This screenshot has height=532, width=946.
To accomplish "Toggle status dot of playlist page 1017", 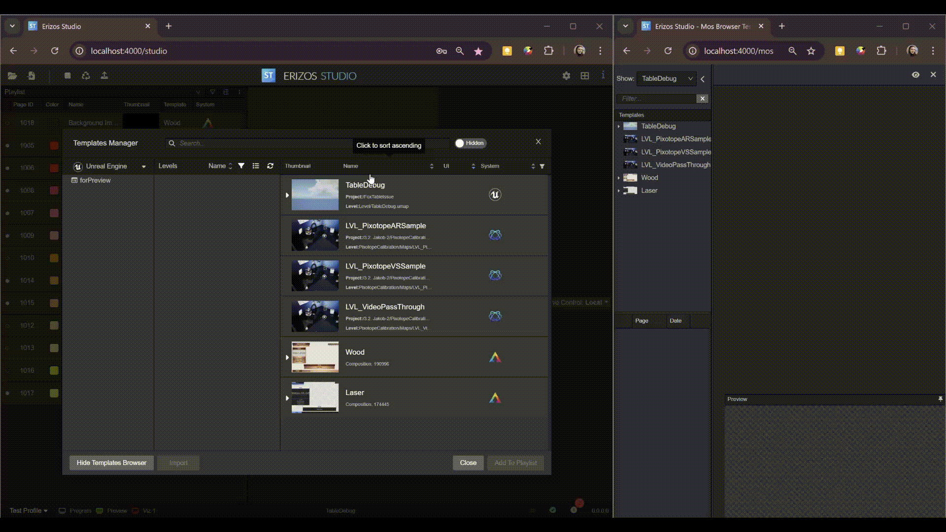I will click(x=7, y=393).
